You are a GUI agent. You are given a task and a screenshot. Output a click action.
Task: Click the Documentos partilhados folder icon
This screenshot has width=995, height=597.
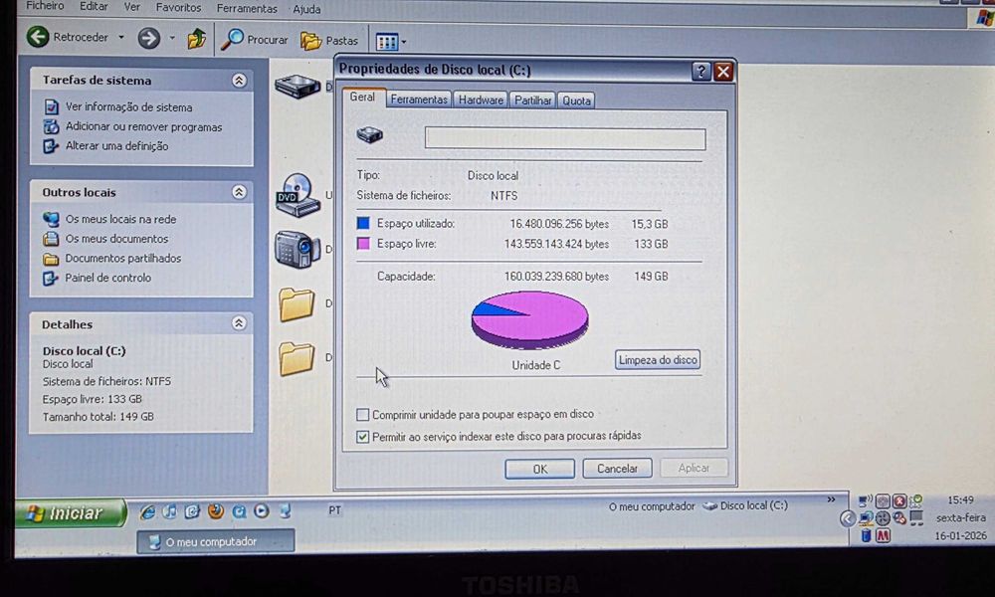tap(51, 259)
